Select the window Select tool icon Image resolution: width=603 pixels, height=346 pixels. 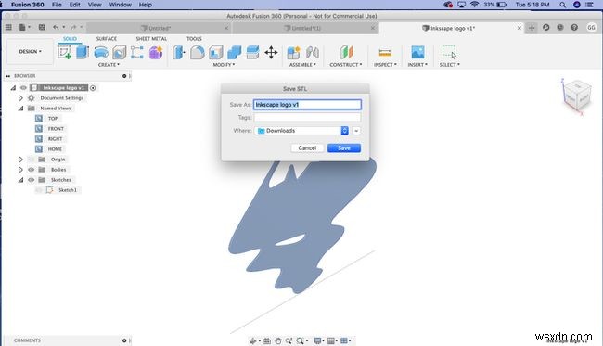[449, 52]
